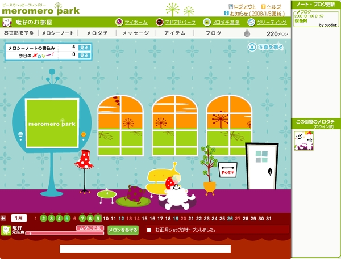Image resolution: width=341 pixels, height=259 pixels.
Task: Open アドアドパーク black face icon
Action: (x=160, y=22)
